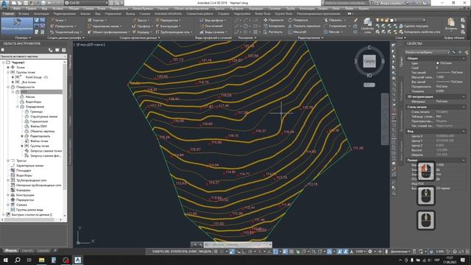Select the Структурные линии tree item
This screenshot has height=265, width=471.
[x=43, y=116]
